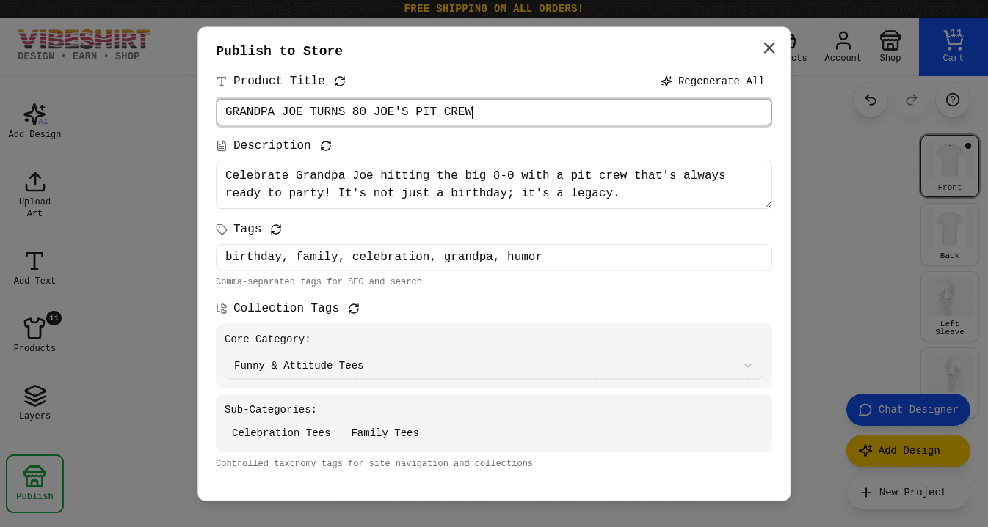Select the Front shirt view thumbnail
The height and width of the screenshot is (527, 988).
coord(950,166)
